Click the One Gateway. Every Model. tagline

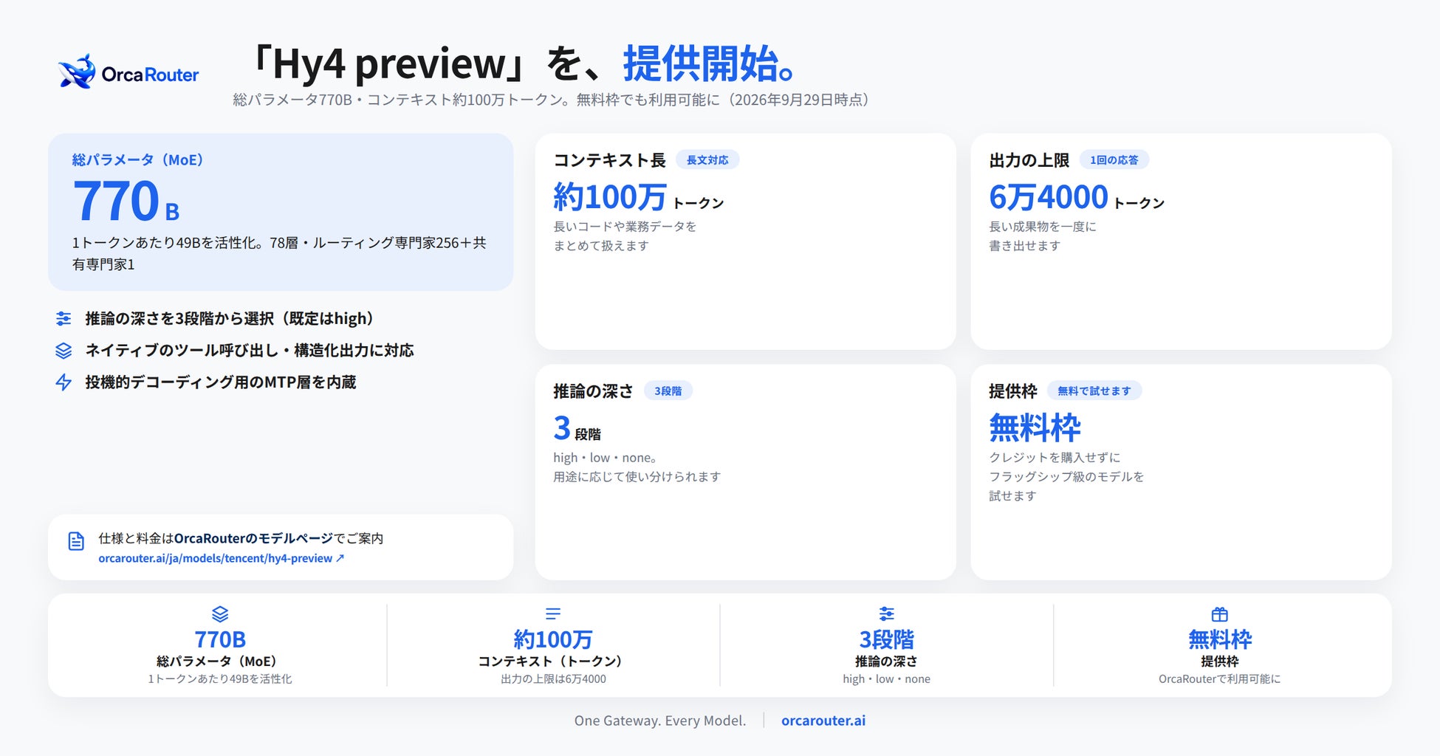click(660, 721)
